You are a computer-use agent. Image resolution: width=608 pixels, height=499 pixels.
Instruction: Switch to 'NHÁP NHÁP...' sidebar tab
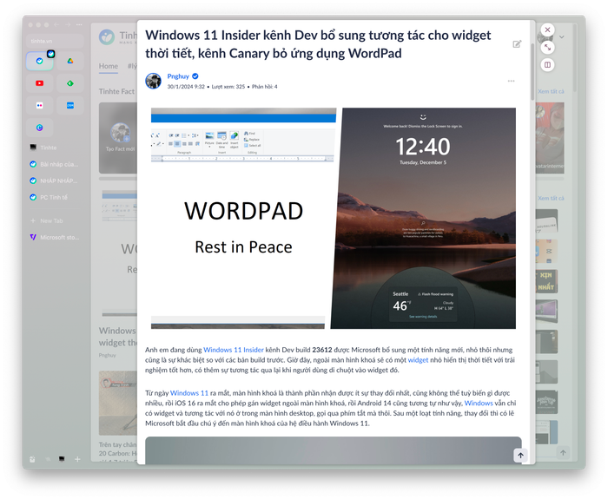55,181
